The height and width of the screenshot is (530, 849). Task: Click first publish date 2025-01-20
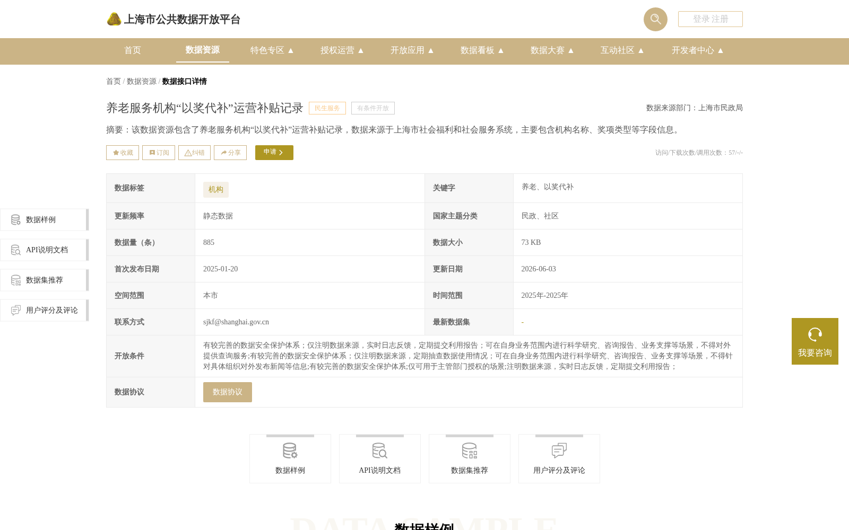pos(221,269)
